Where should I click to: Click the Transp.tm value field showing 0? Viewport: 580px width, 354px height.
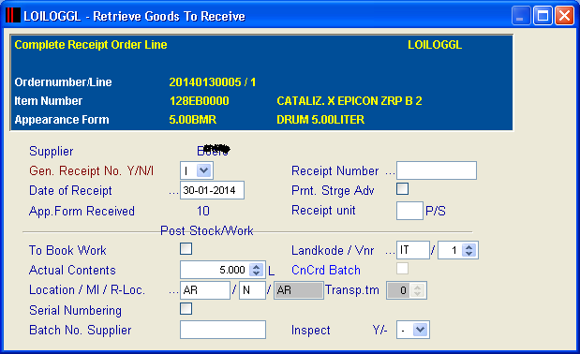[399, 290]
